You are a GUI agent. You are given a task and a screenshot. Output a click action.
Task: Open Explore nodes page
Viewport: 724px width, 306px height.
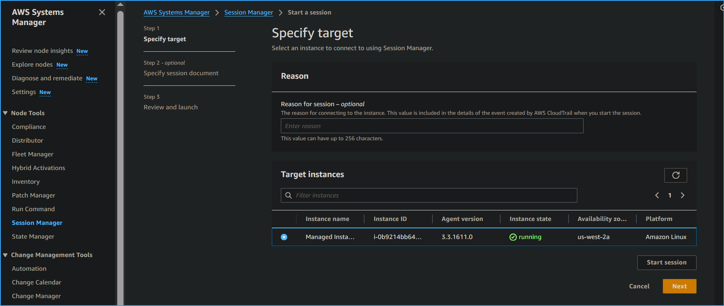(32, 65)
